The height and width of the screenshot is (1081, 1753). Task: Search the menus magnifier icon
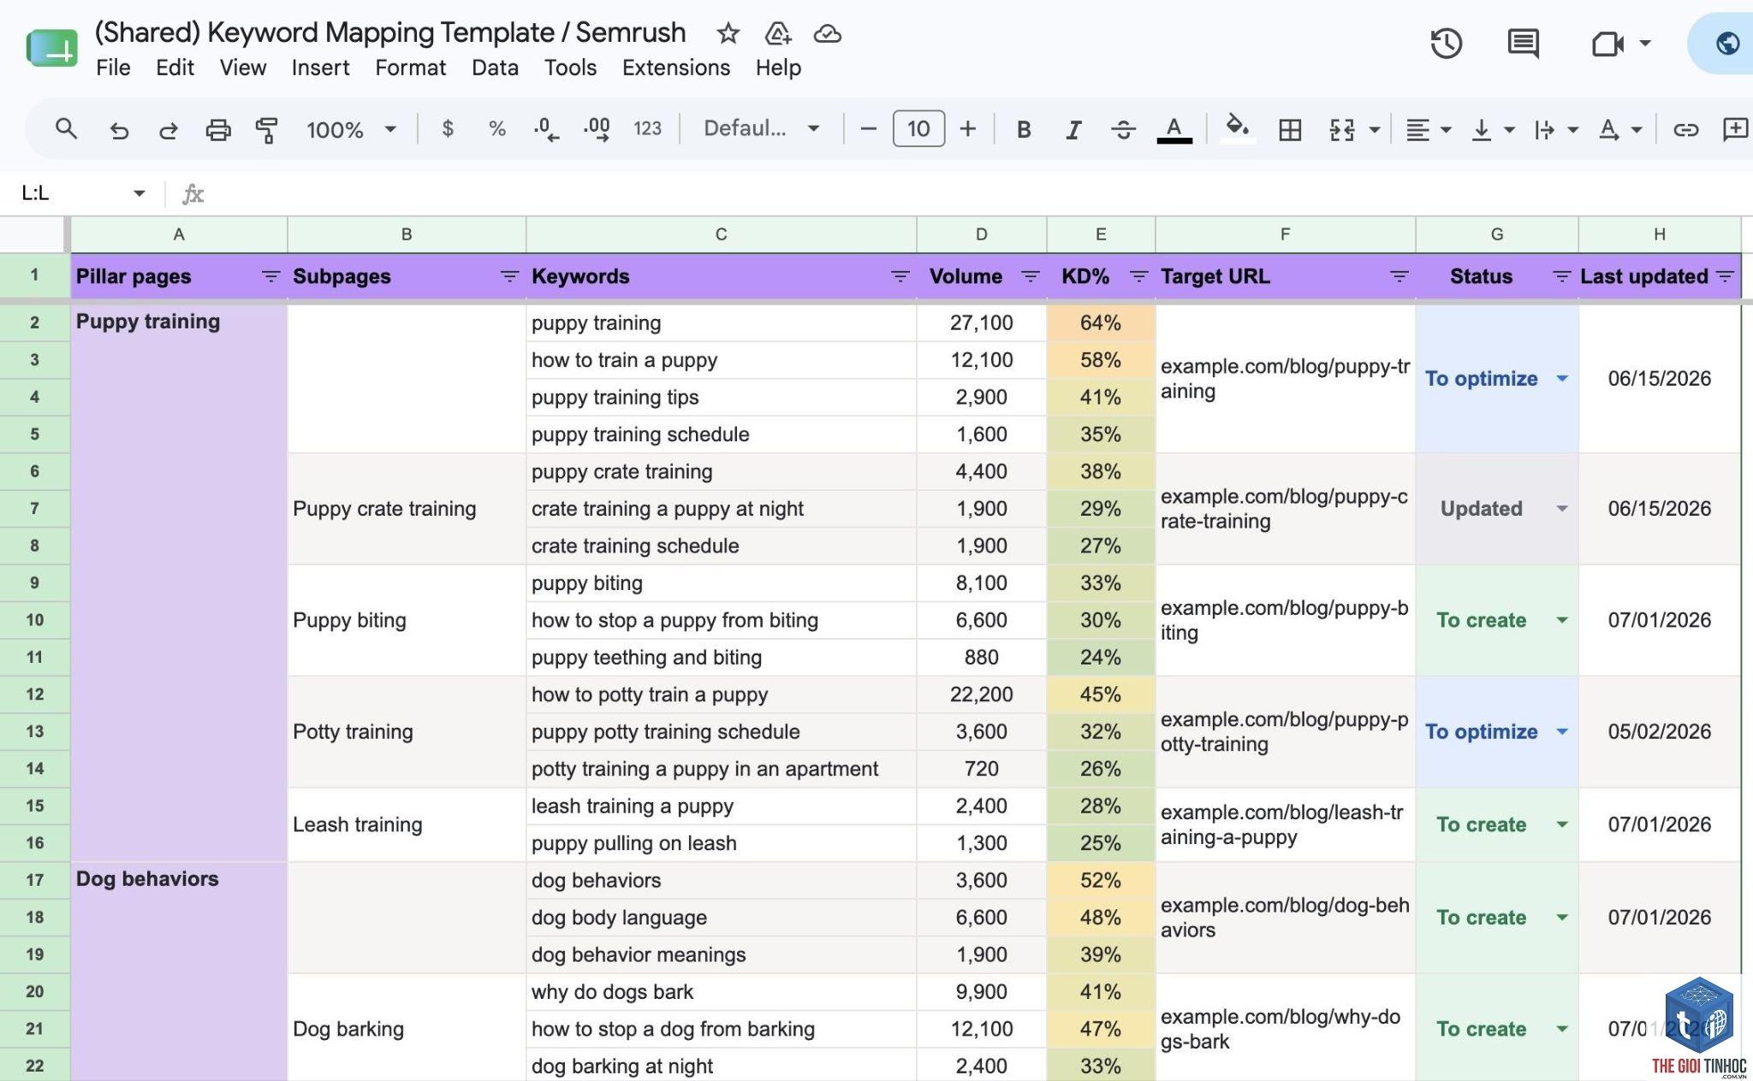click(x=66, y=129)
